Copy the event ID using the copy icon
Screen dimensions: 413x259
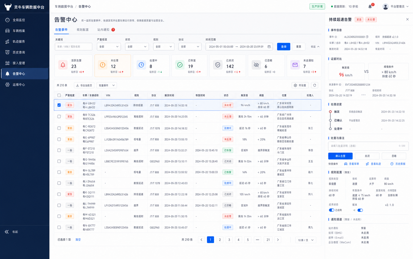click(367, 37)
